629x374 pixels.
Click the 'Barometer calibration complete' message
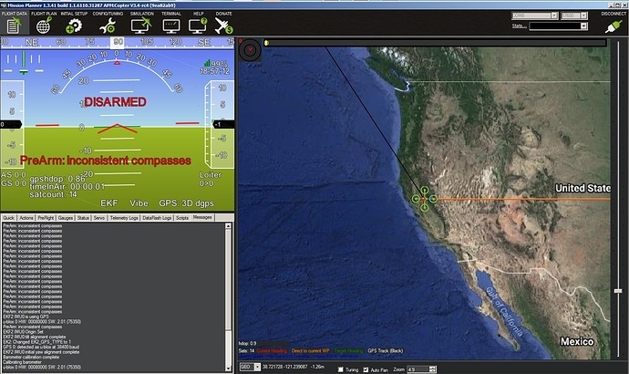31,358
